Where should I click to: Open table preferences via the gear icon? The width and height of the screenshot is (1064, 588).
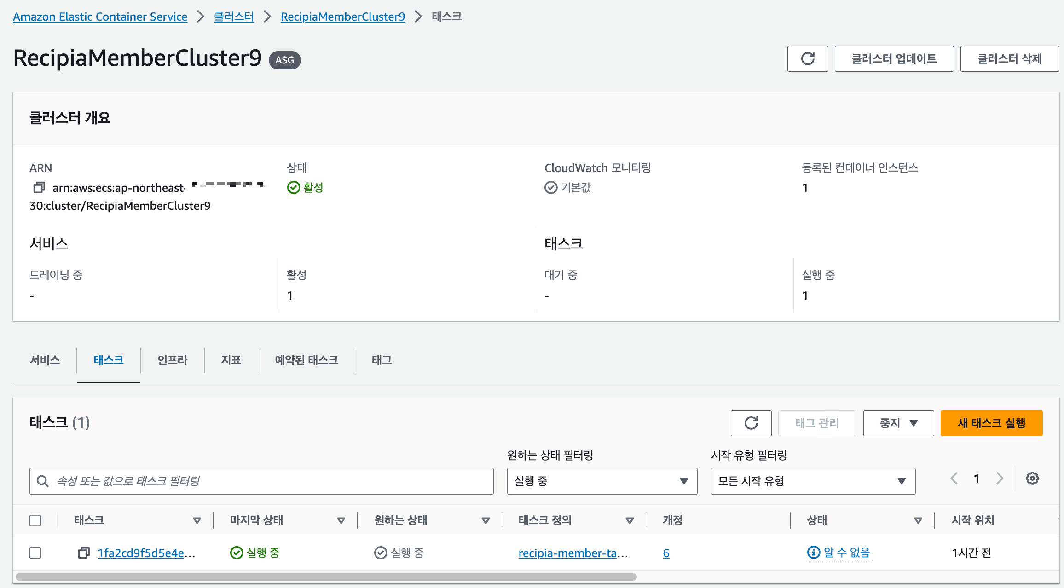click(x=1032, y=478)
